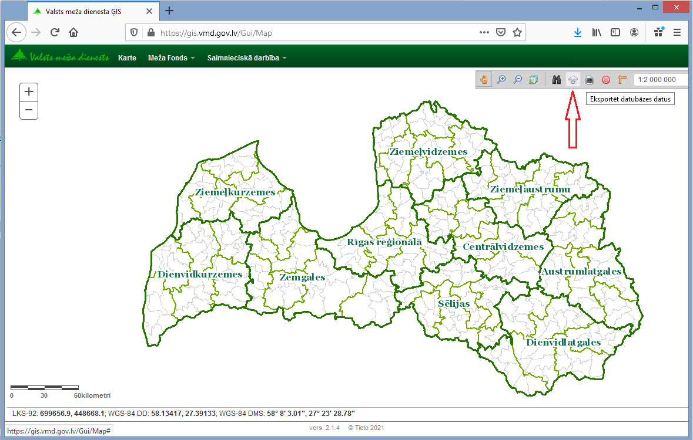Click the printer icon in map toolbar

590,80
